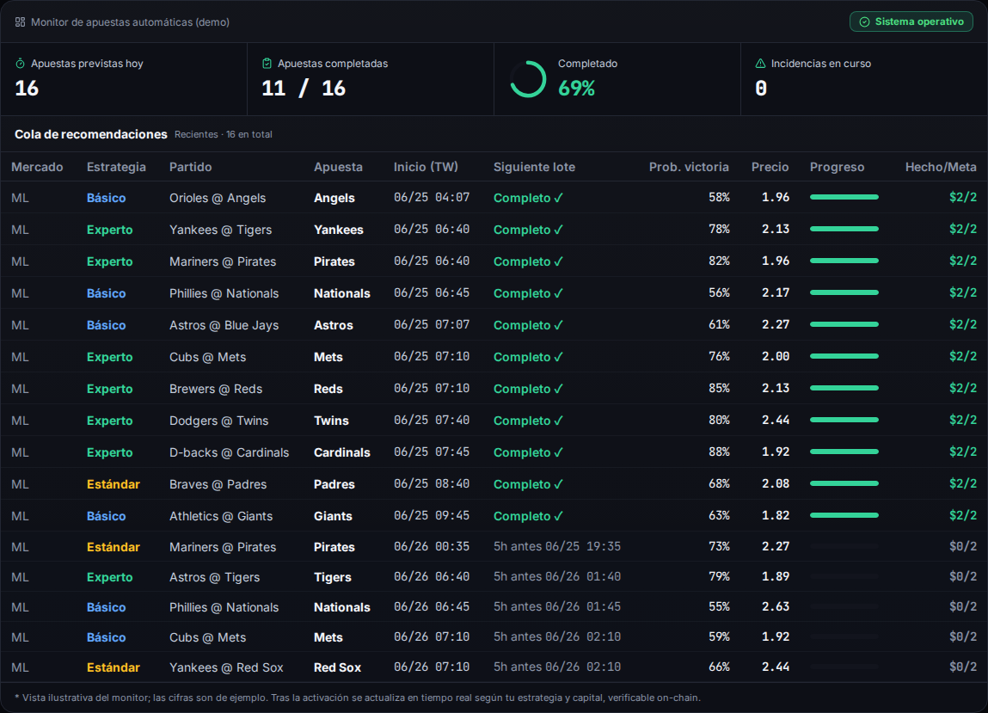Click the Recientes · 16 en total label
This screenshot has width=988, height=713.
[223, 134]
